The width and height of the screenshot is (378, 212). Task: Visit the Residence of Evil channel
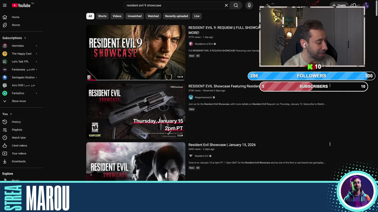[x=204, y=44]
